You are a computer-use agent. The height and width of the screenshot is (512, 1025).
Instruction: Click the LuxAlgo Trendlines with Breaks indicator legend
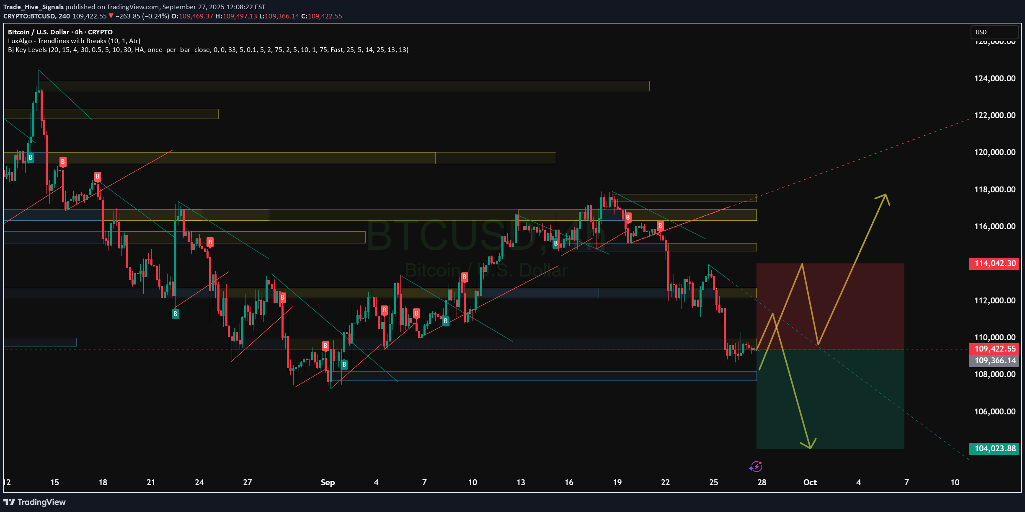click(x=74, y=41)
